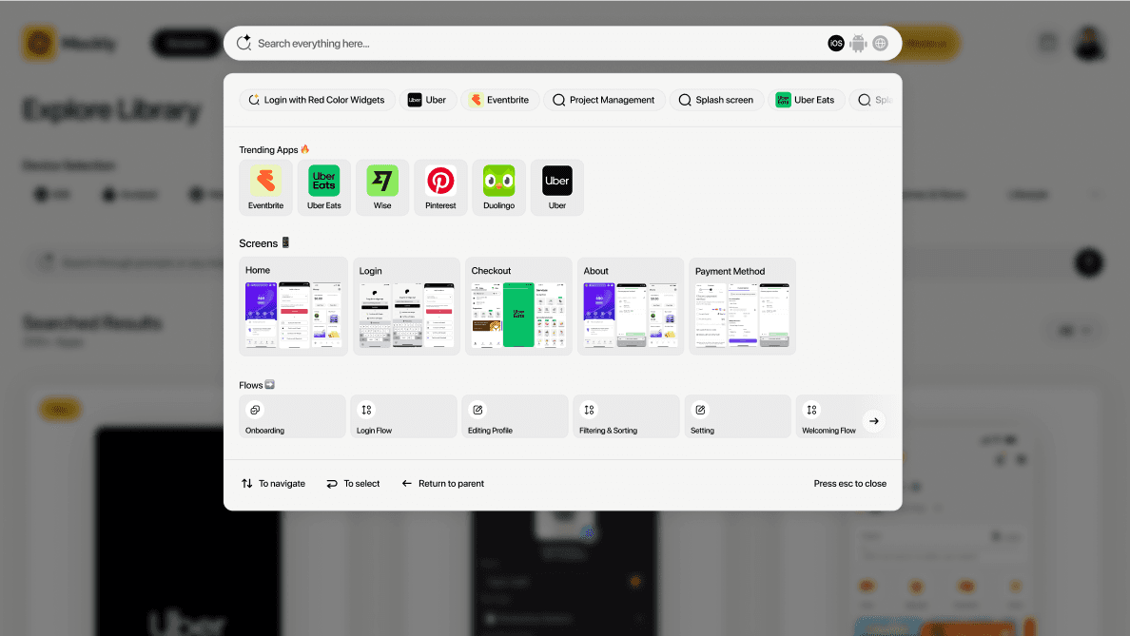Open the Checkout screens card
This screenshot has height=636, width=1130.
pos(519,306)
